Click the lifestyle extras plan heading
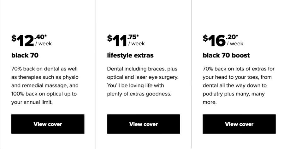 coord(130,55)
